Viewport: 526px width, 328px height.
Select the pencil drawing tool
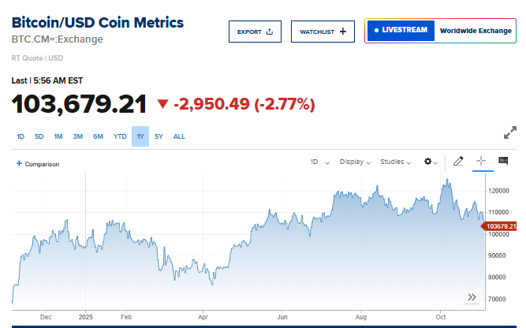coord(459,162)
